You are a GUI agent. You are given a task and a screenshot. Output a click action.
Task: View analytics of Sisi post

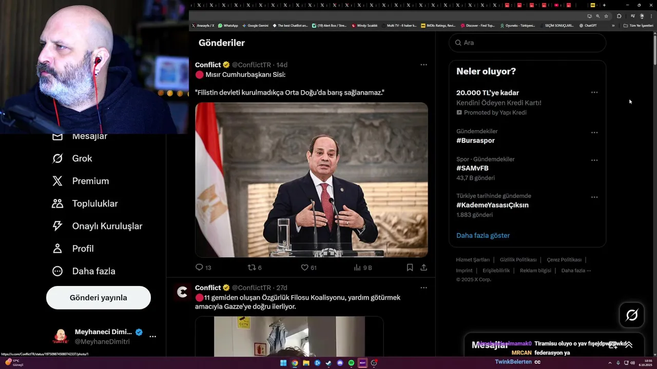coord(363,268)
